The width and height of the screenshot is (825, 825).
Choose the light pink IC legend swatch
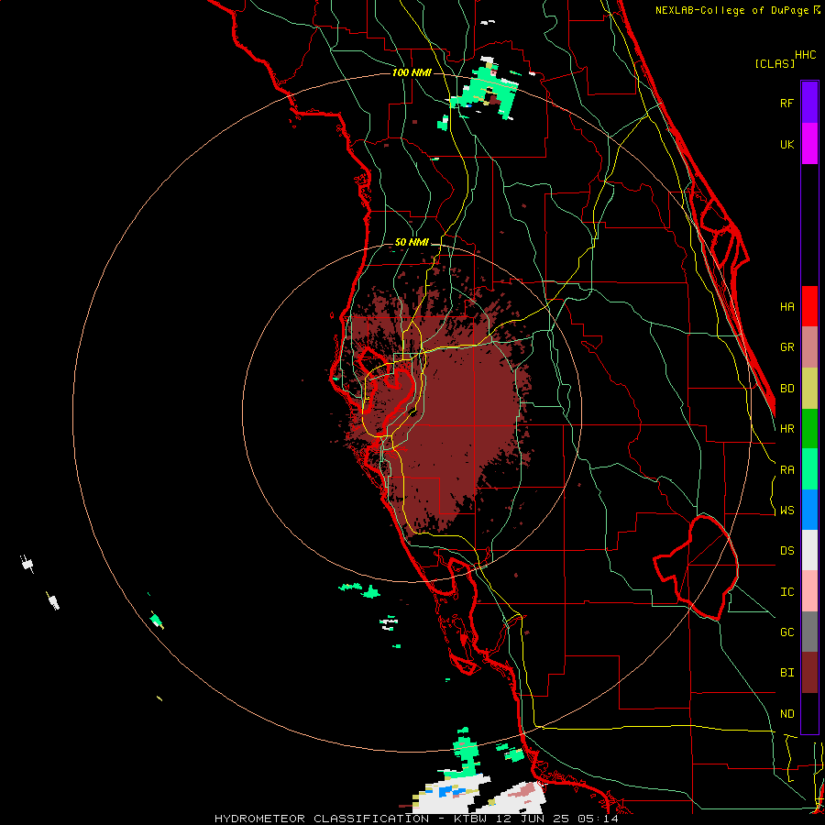click(x=809, y=591)
